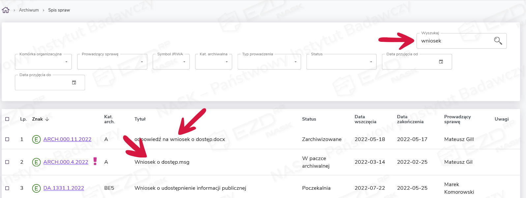Open case link ARCH.000.4.2022
The width and height of the screenshot is (526, 198).
tap(66, 162)
